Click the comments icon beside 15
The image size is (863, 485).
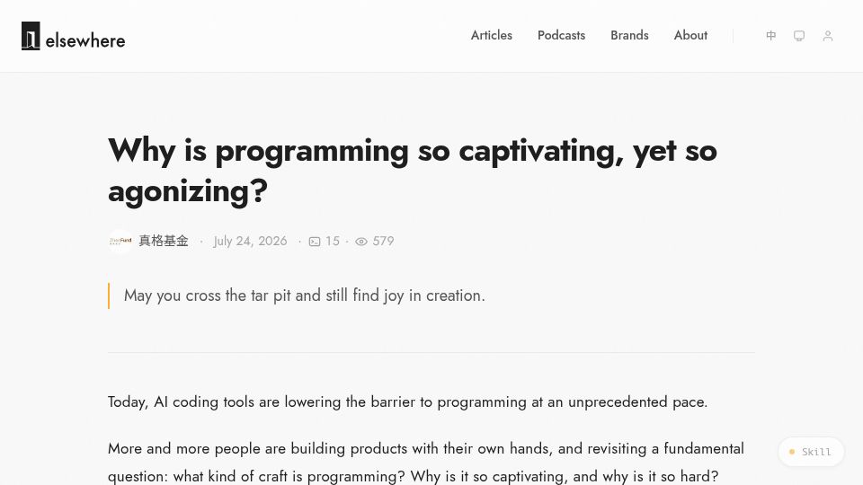[x=315, y=242]
